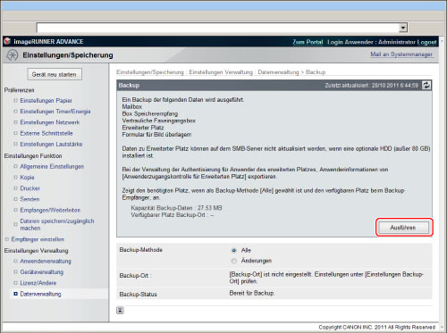Open Empfänger einstellen in the sidebar

coord(38,239)
